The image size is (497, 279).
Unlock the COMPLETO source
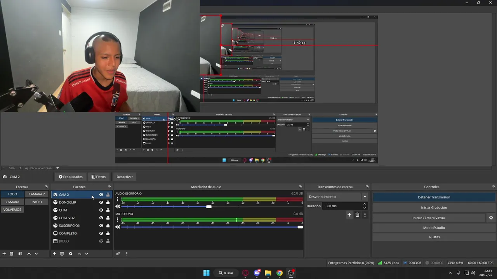tap(108, 233)
